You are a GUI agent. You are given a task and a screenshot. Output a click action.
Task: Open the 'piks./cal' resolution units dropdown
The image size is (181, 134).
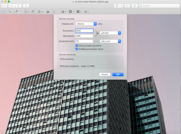point(110,41)
